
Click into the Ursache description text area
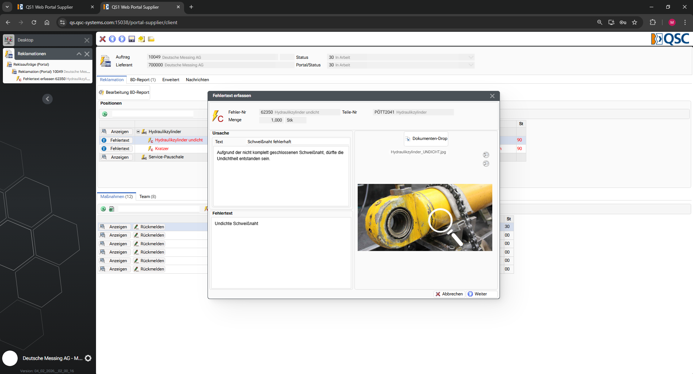pyautogui.click(x=281, y=176)
